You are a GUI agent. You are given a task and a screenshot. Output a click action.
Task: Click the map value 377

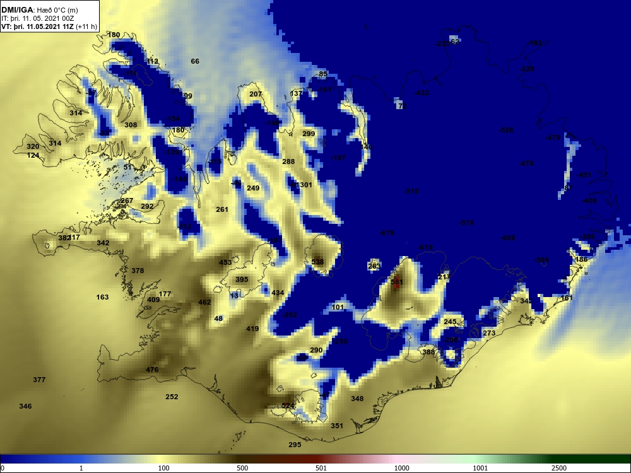pos(39,380)
